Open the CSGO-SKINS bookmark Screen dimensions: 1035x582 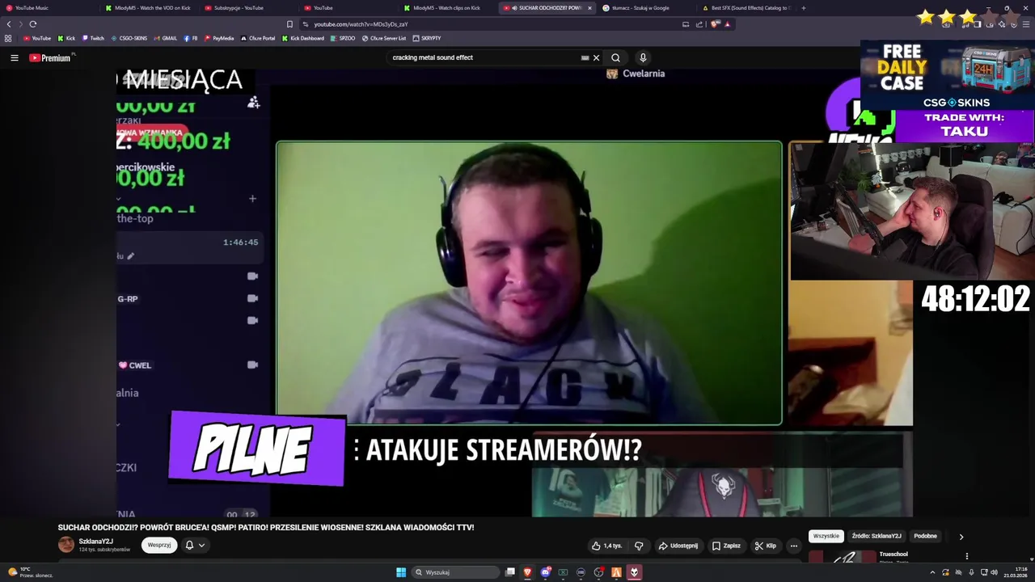[x=129, y=38]
